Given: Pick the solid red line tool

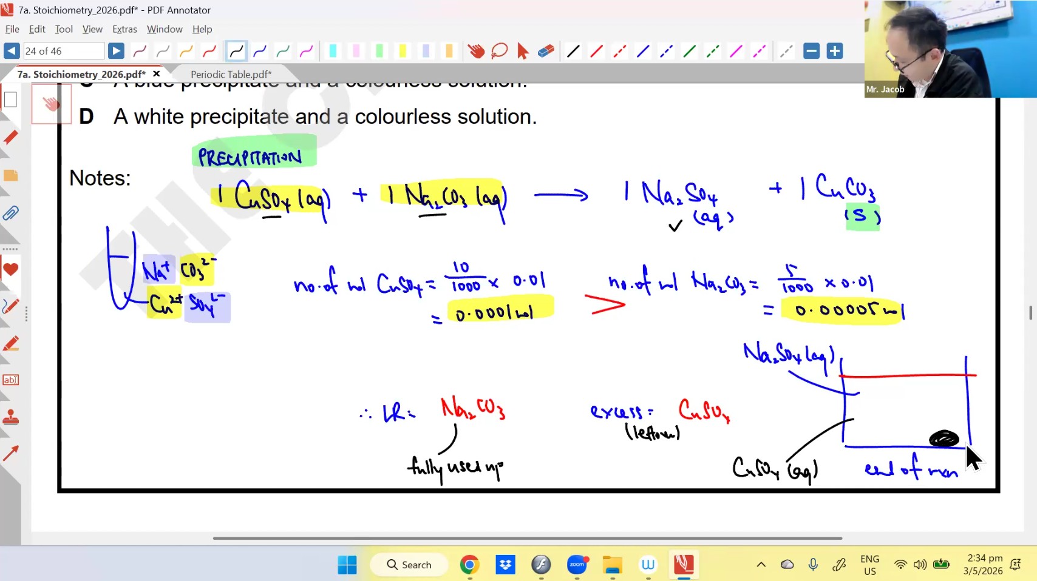Looking at the screenshot, I should click(x=596, y=51).
